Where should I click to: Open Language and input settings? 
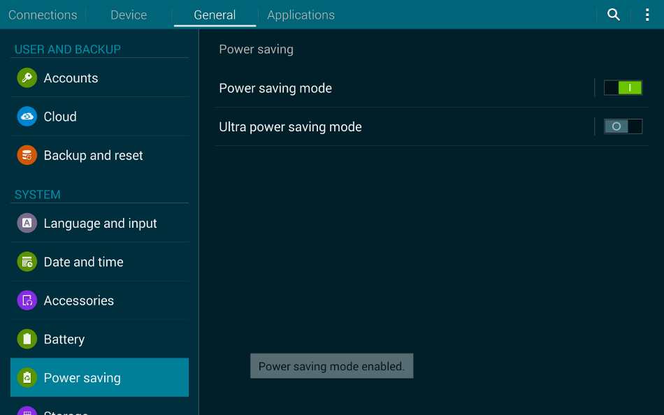pyautogui.click(x=99, y=223)
